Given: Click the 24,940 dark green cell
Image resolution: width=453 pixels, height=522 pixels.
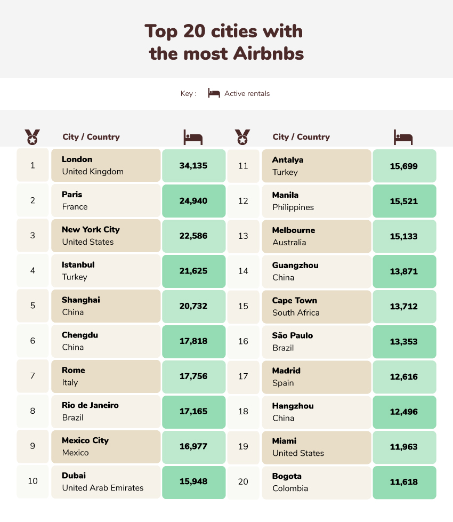Looking at the screenshot, I should tap(193, 200).
